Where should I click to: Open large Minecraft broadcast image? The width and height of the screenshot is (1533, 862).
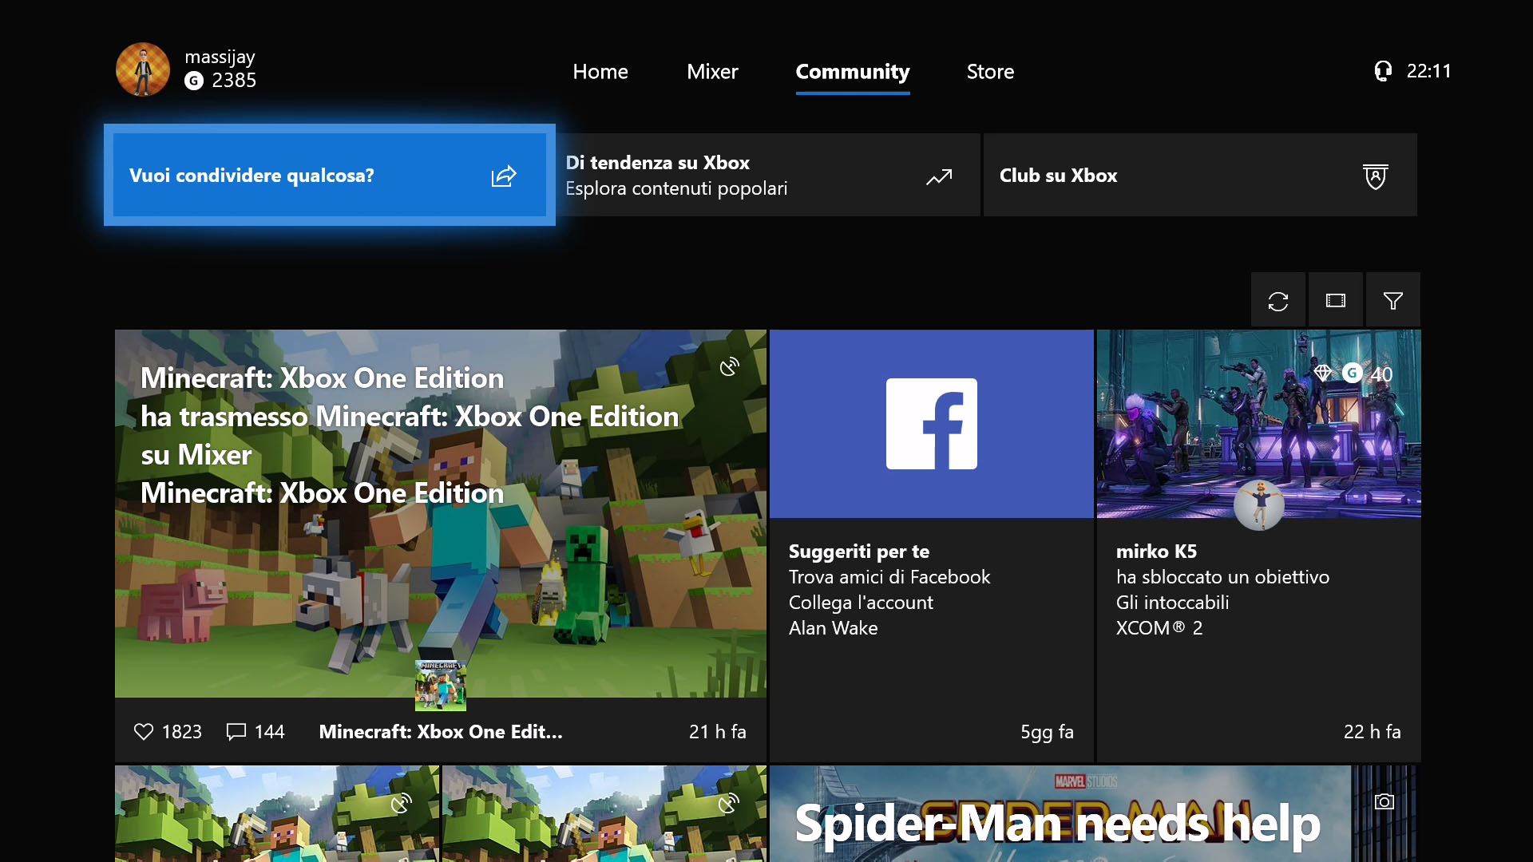pyautogui.click(x=441, y=514)
